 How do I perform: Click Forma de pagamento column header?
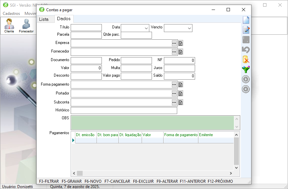[181, 135]
